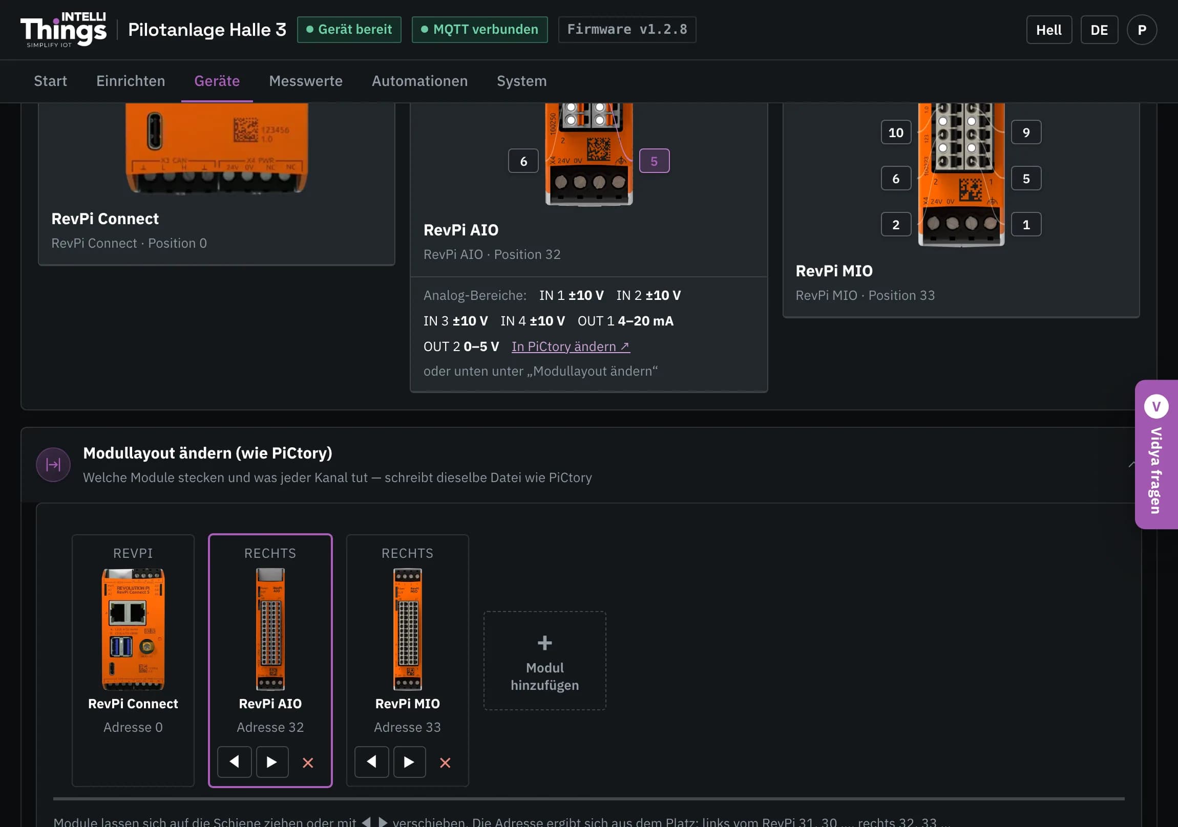Click the RevPi AIO card title
The height and width of the screenshot is (827, 1178).
tap(461, 230)
